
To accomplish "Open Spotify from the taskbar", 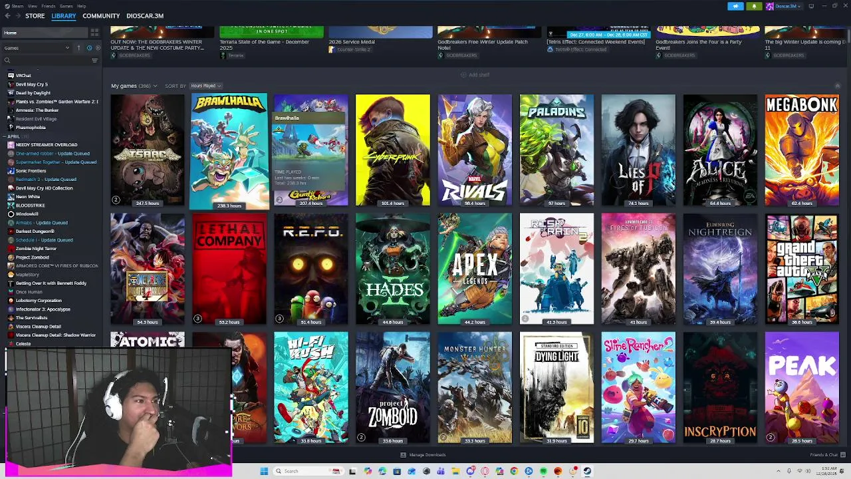I will pyautogui.click(x=543, y=471).
